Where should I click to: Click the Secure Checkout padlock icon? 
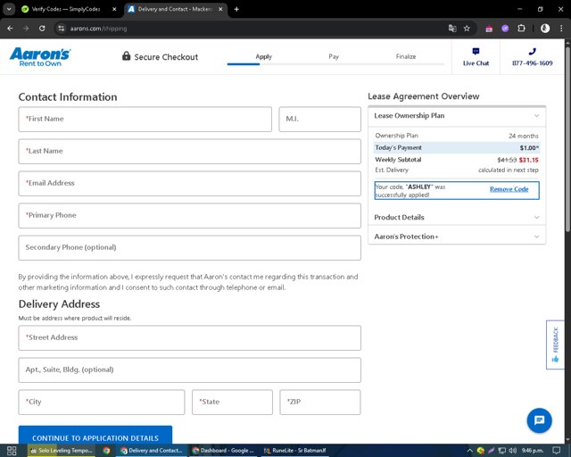[x=126, y=56]
